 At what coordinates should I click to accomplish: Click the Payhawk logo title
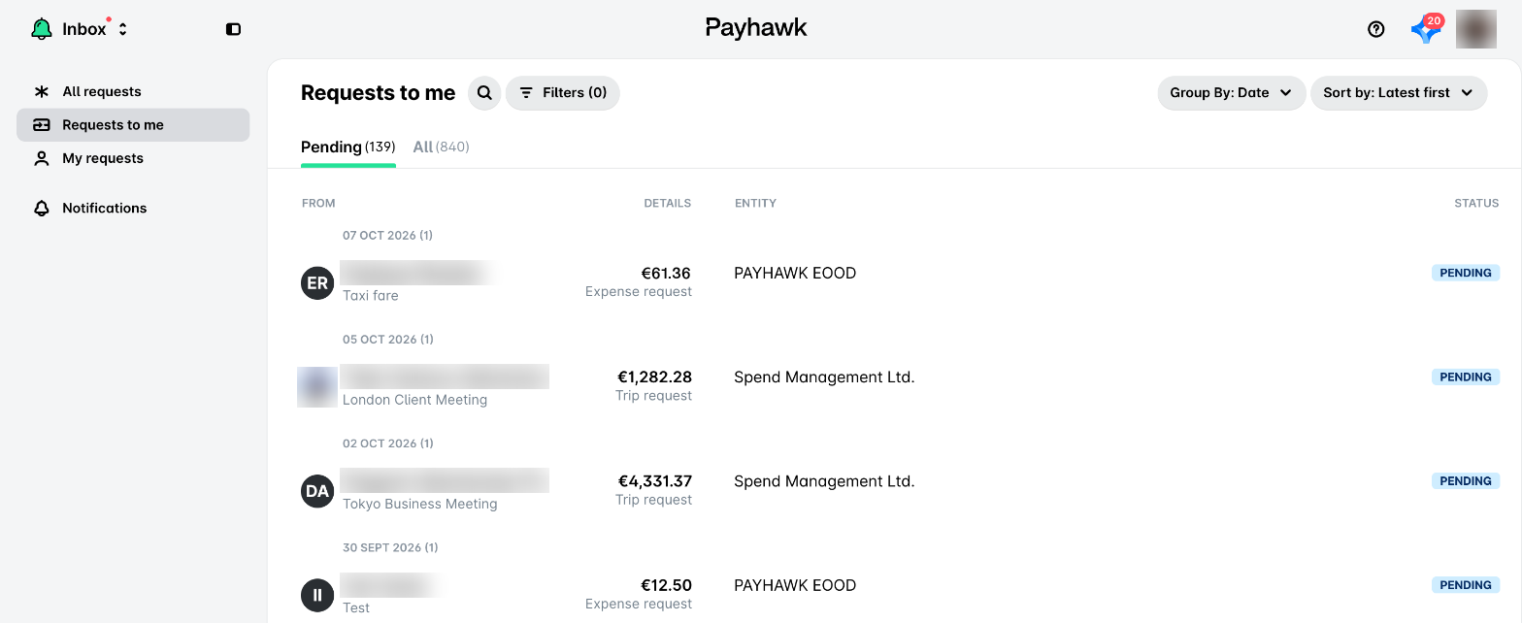(x=756, y=28)
